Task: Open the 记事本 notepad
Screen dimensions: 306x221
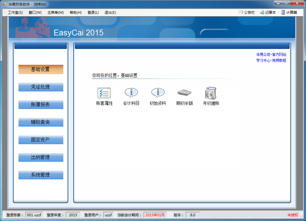Action: click(268, 13)
